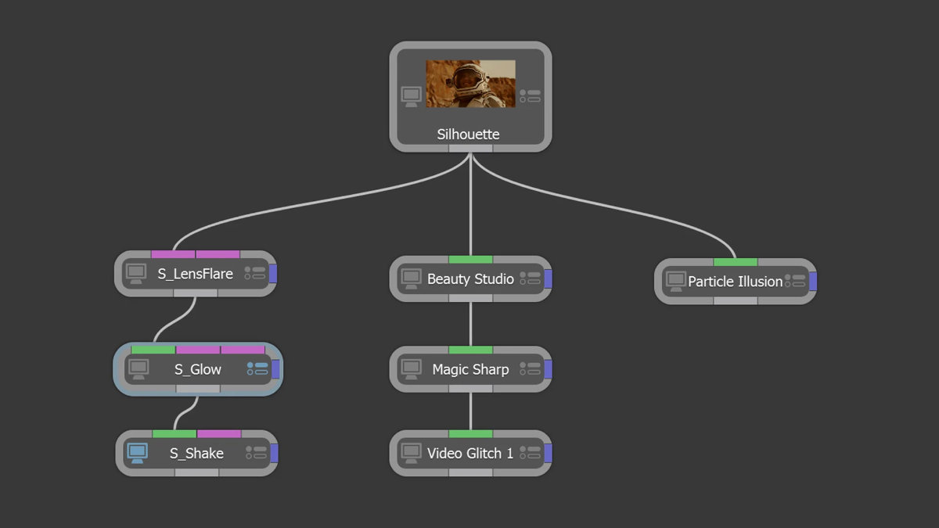Click the output port below Silhouette node
939x528 pixels.
click(470, 148)
